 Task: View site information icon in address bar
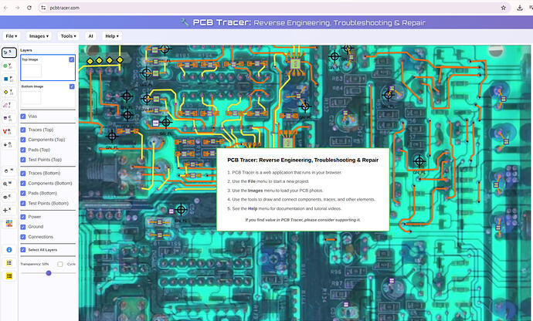pos(43,8)
